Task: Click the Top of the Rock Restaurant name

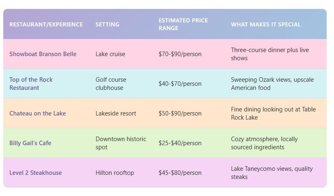Action: pos(31,84)
